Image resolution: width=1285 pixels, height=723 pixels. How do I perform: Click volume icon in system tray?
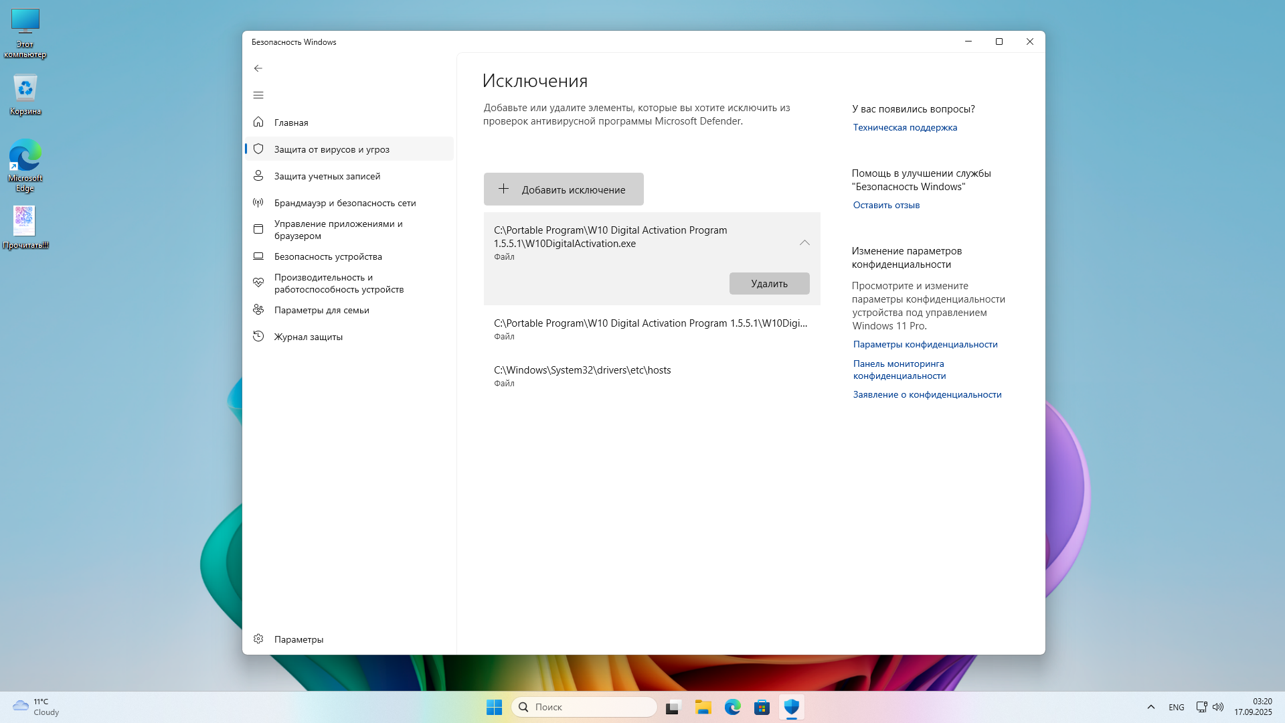[x=1218, y=707]
